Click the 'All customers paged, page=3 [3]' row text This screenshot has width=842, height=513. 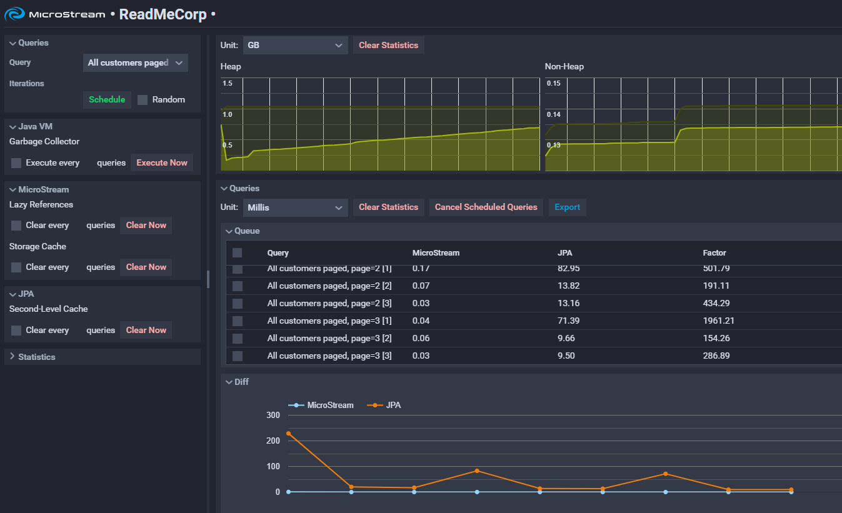tap(329, 356)
